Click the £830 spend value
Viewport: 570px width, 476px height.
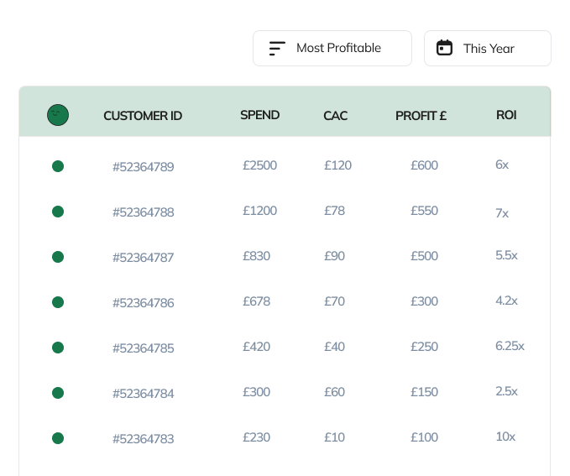256,256
